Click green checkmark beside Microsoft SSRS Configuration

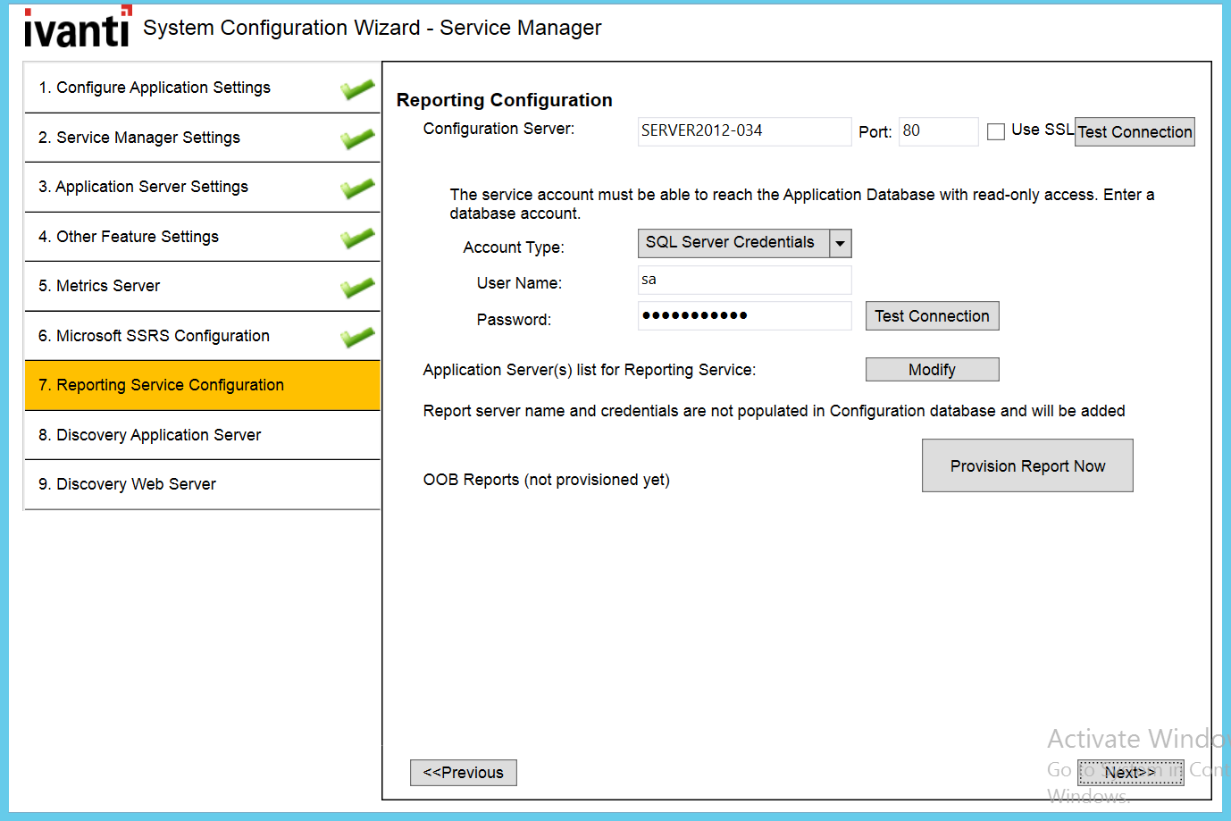click(x=357, y=337)
